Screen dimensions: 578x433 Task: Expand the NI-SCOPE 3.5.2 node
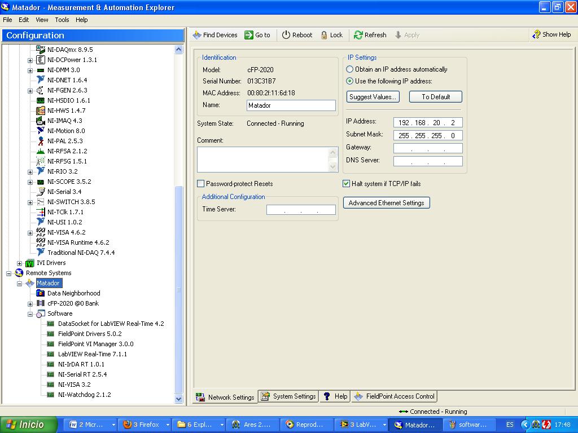click(30, 182)
